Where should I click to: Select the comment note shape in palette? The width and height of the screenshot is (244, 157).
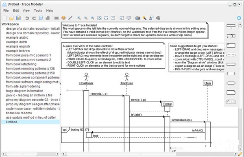tap(231, 92)
